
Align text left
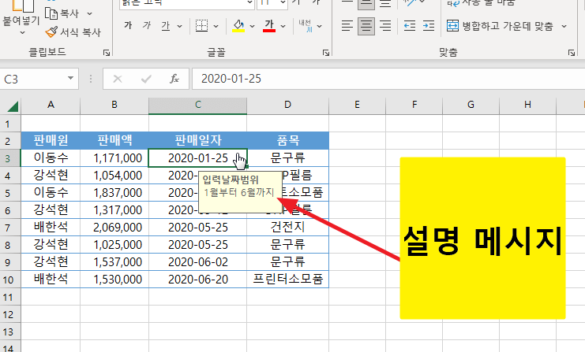tap(347, 26)
